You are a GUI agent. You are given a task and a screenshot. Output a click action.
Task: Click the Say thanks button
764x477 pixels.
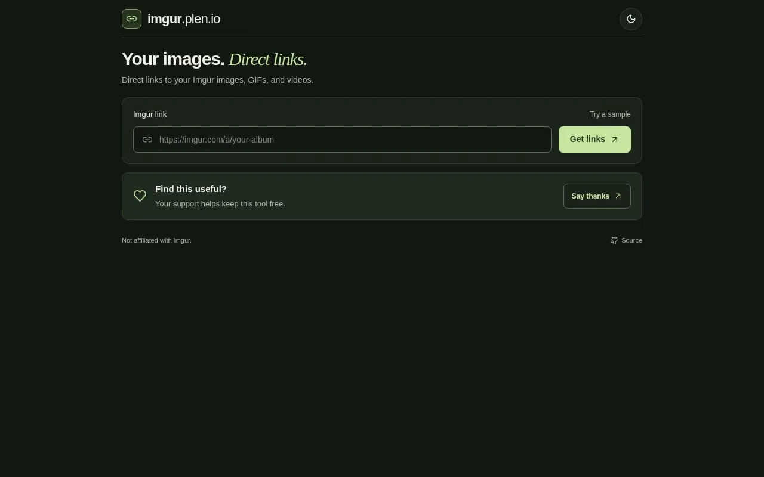pyautogui.click(x=597, y=196)
